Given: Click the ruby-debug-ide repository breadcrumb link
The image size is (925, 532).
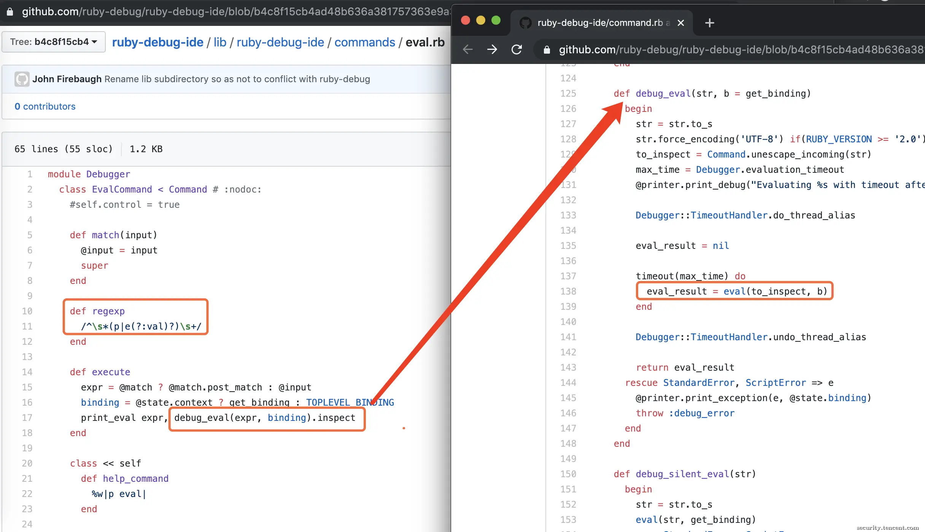Looking at the screenshot, I should coord(157,42).
